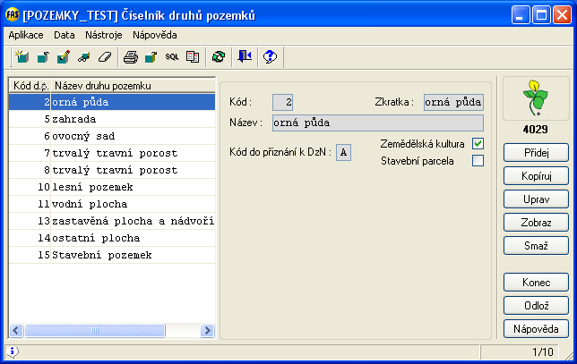Open the Nástroje menu

105,35
